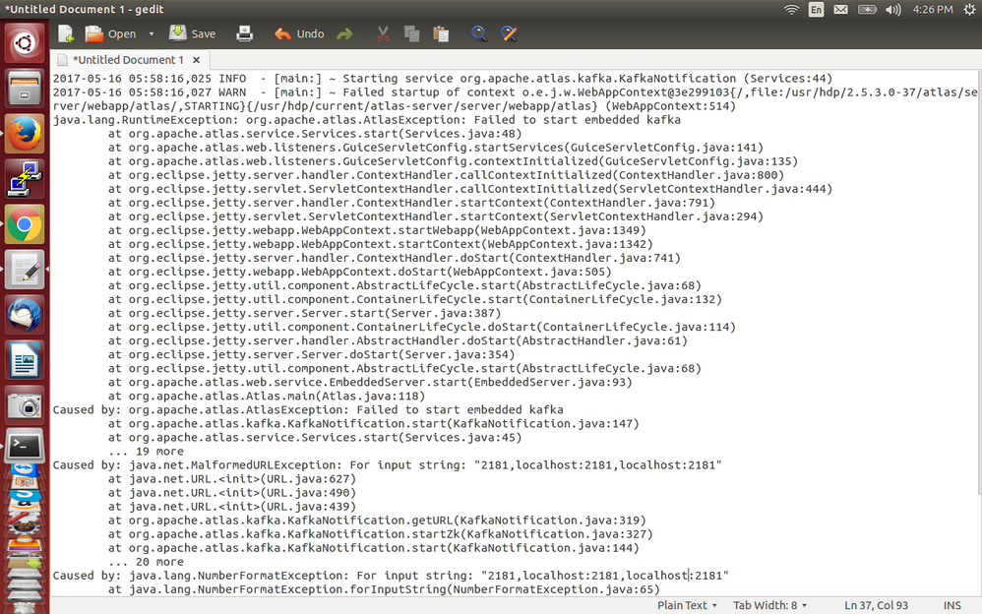Save the current document
The width and height of the screenshot is (982, 614).
point(192,33)
